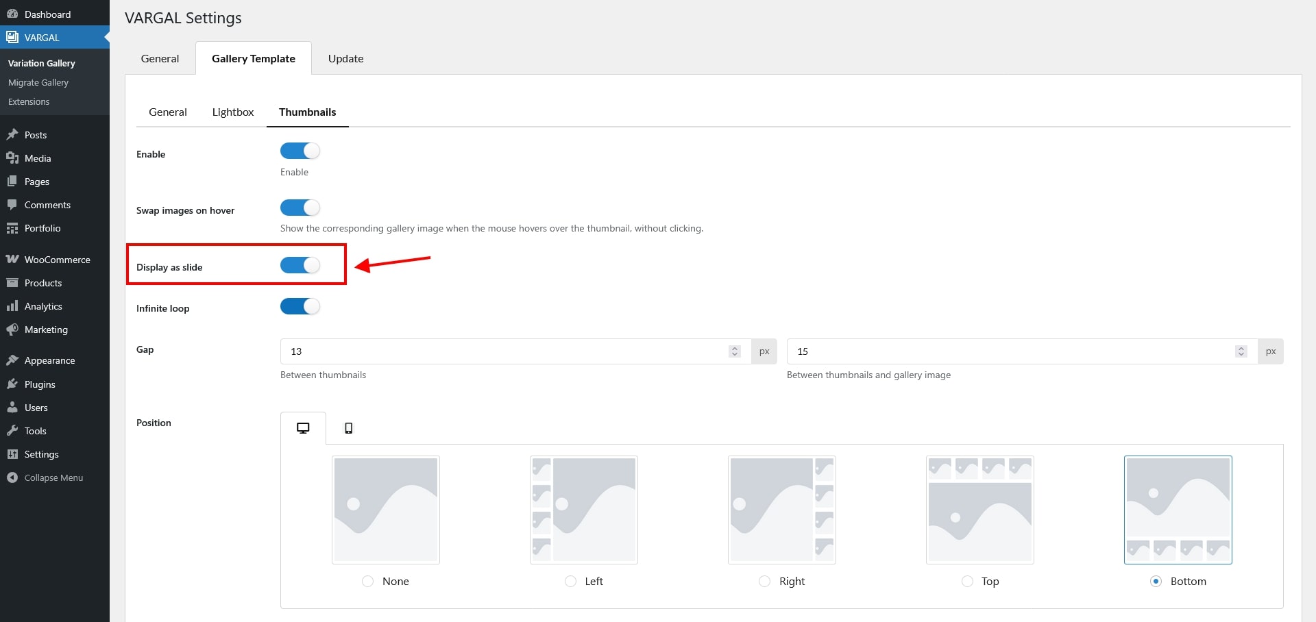Viewport: 1316px width, 622px height.
Task: Click the Posts pin icon
Action: (12, 135)
